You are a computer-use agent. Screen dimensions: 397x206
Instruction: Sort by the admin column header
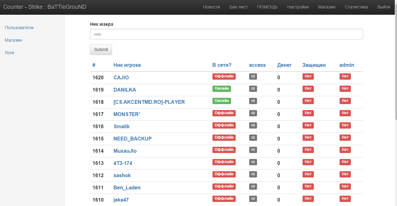point(347,65)
